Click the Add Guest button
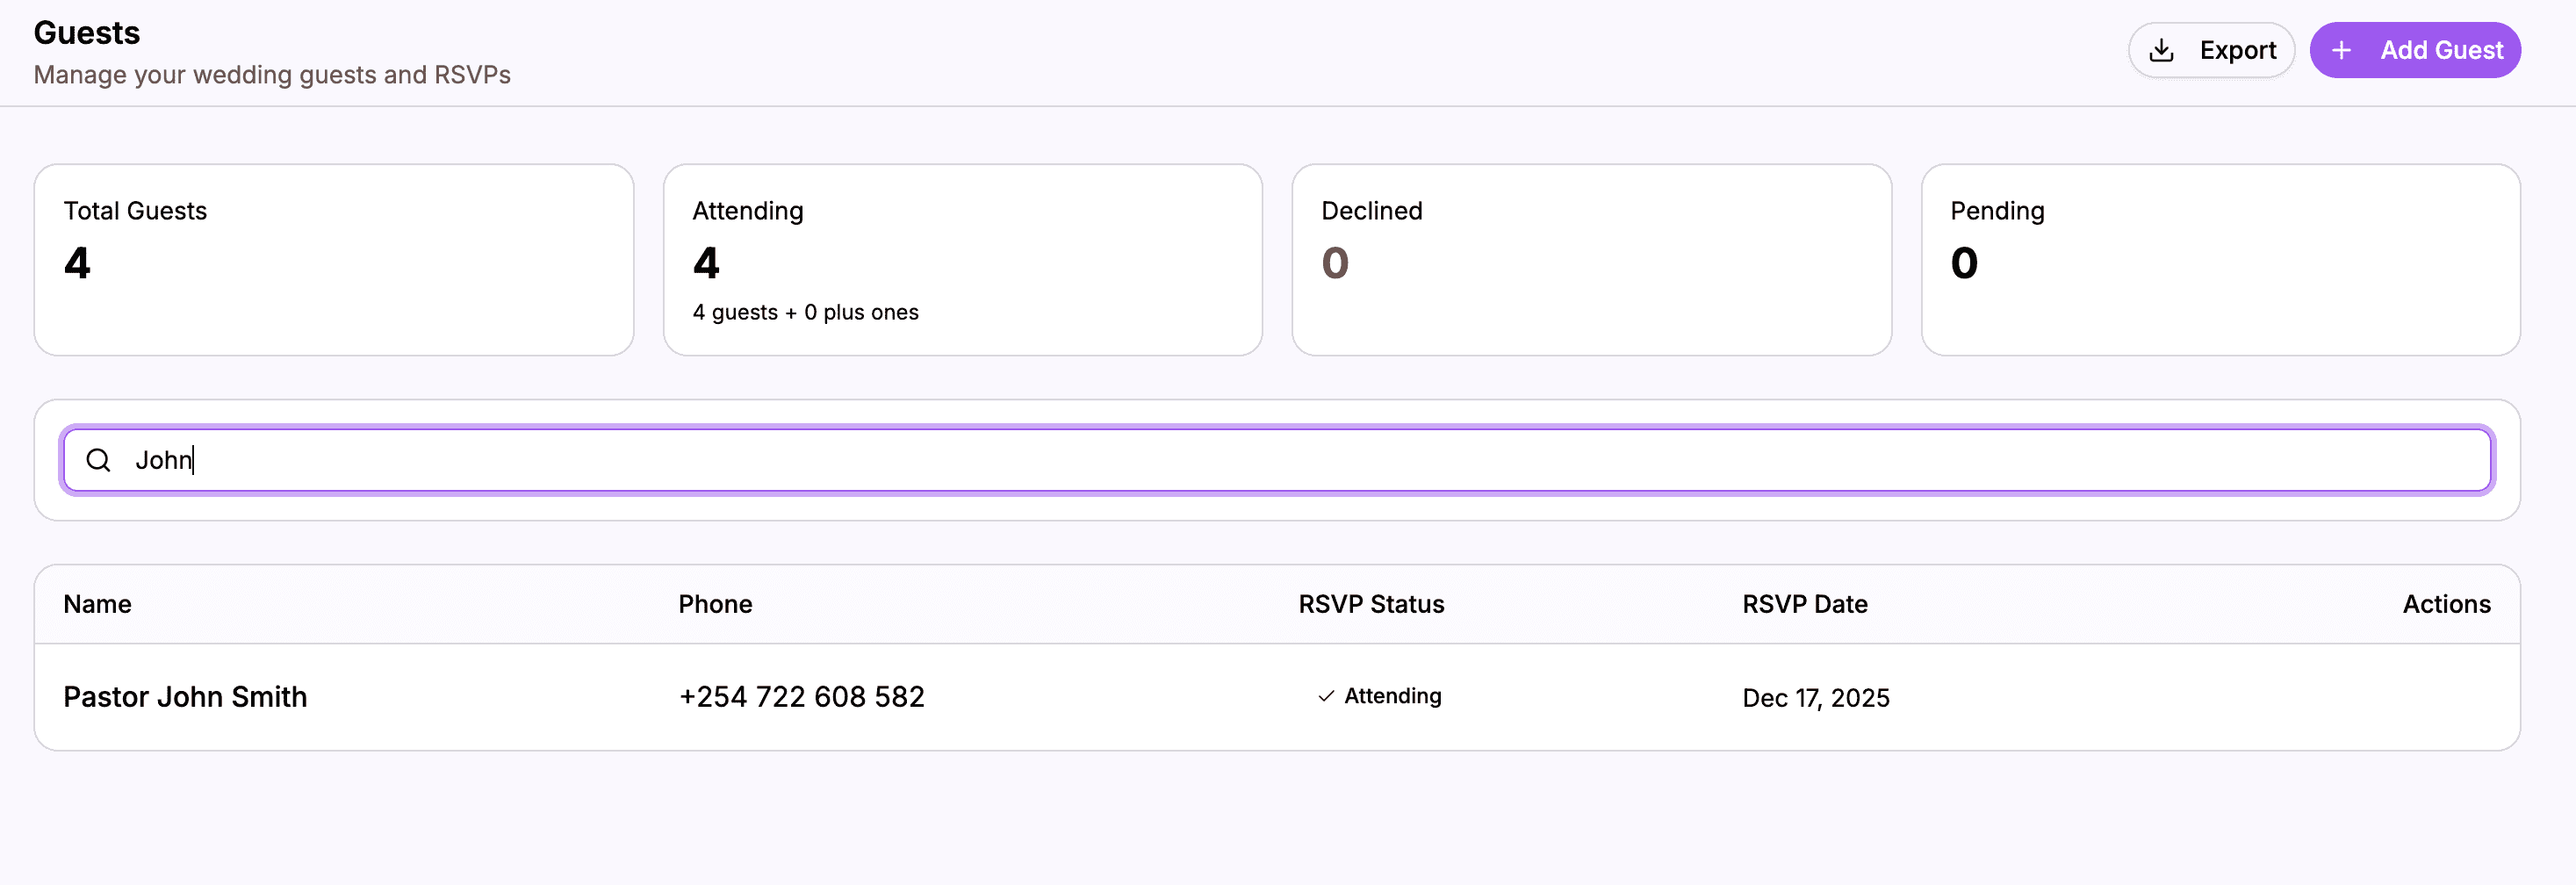Viewport: 2576px width, 885px height. pos(2415,49)
